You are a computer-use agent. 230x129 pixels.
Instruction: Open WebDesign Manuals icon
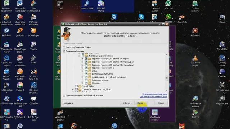195,101
